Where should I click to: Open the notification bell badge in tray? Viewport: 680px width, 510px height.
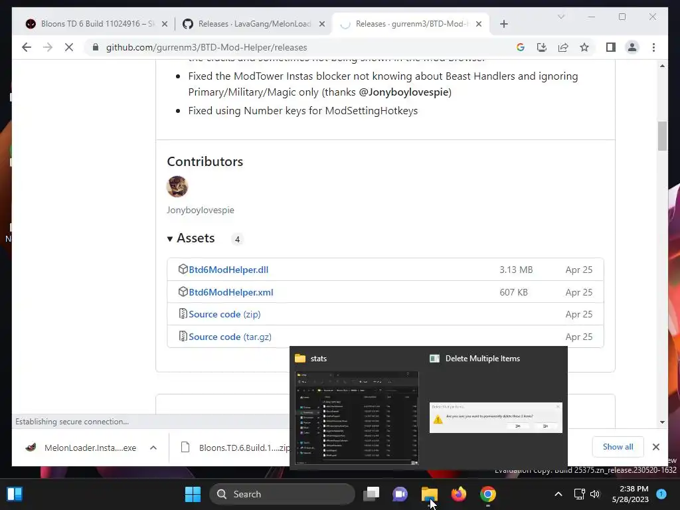(661, 494)
